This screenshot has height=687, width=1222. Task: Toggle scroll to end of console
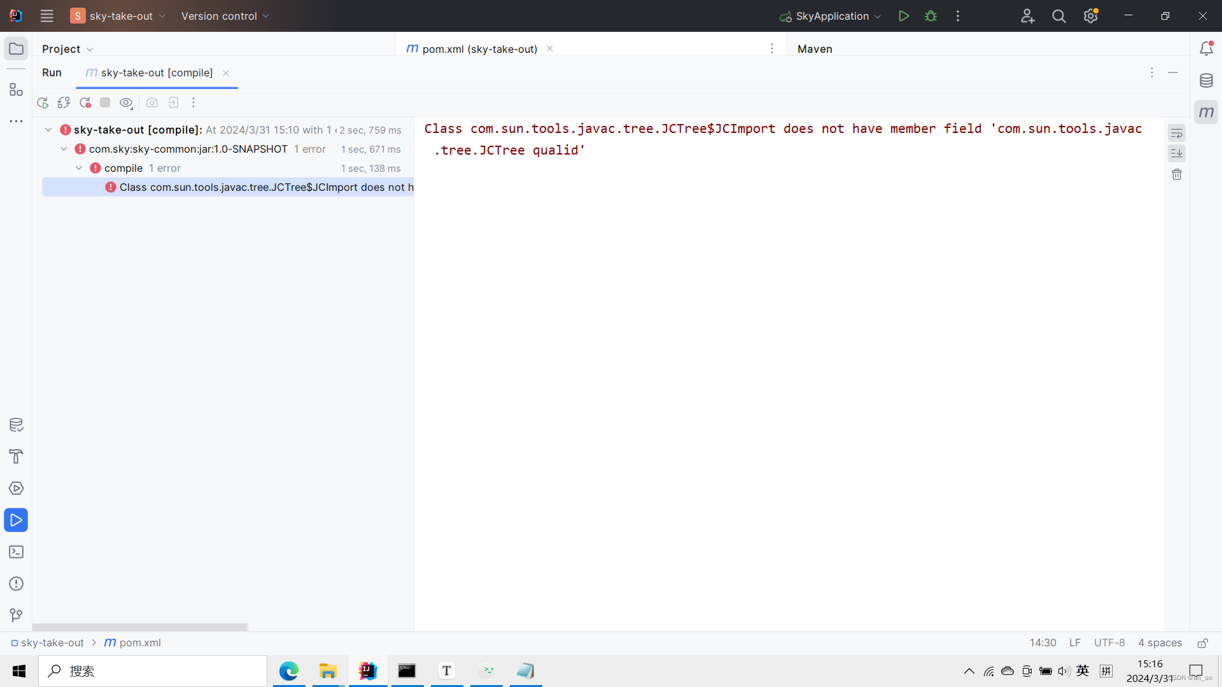pyautogui.click(x=1177, y=153)
